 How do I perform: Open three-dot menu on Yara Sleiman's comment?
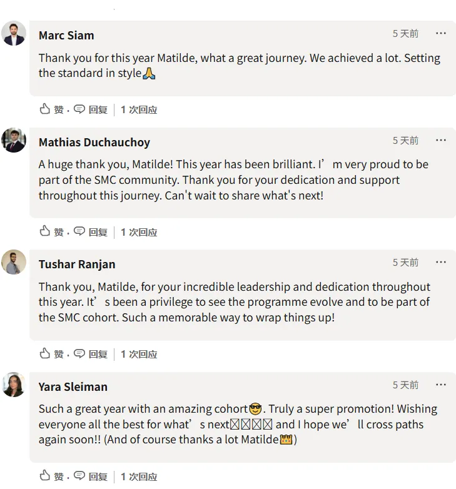441,385
